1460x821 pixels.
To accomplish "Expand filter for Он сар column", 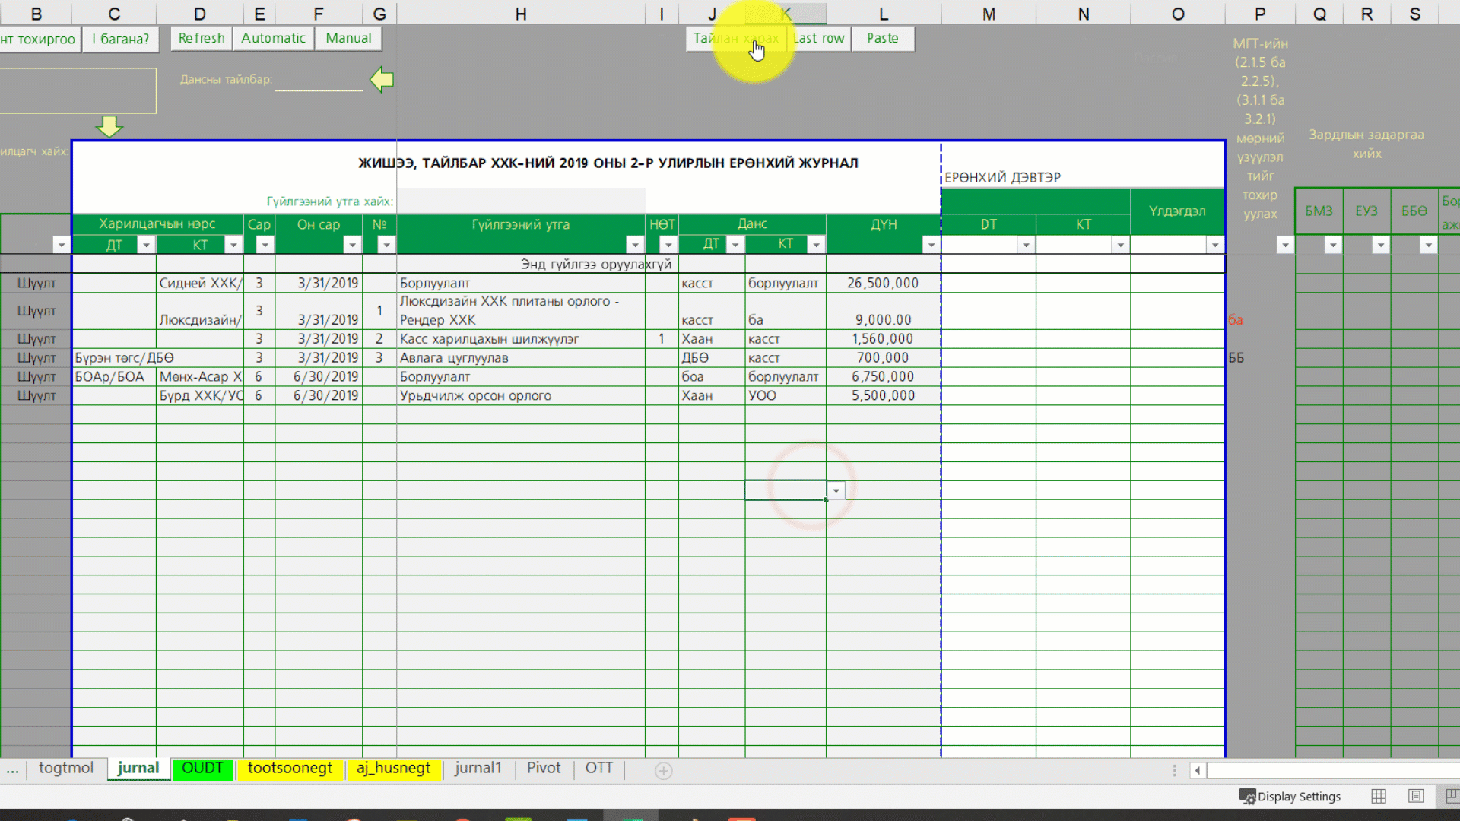I will click(351, 245).
